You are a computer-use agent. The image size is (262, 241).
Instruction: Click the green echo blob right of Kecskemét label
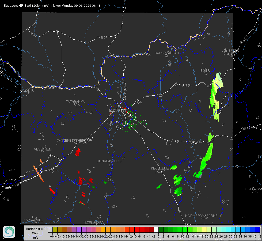point(174,167)
